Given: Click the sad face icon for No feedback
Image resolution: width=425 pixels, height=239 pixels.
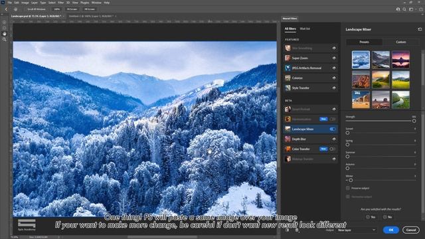Looking at the screenshot, I should (x=385, y=217).
